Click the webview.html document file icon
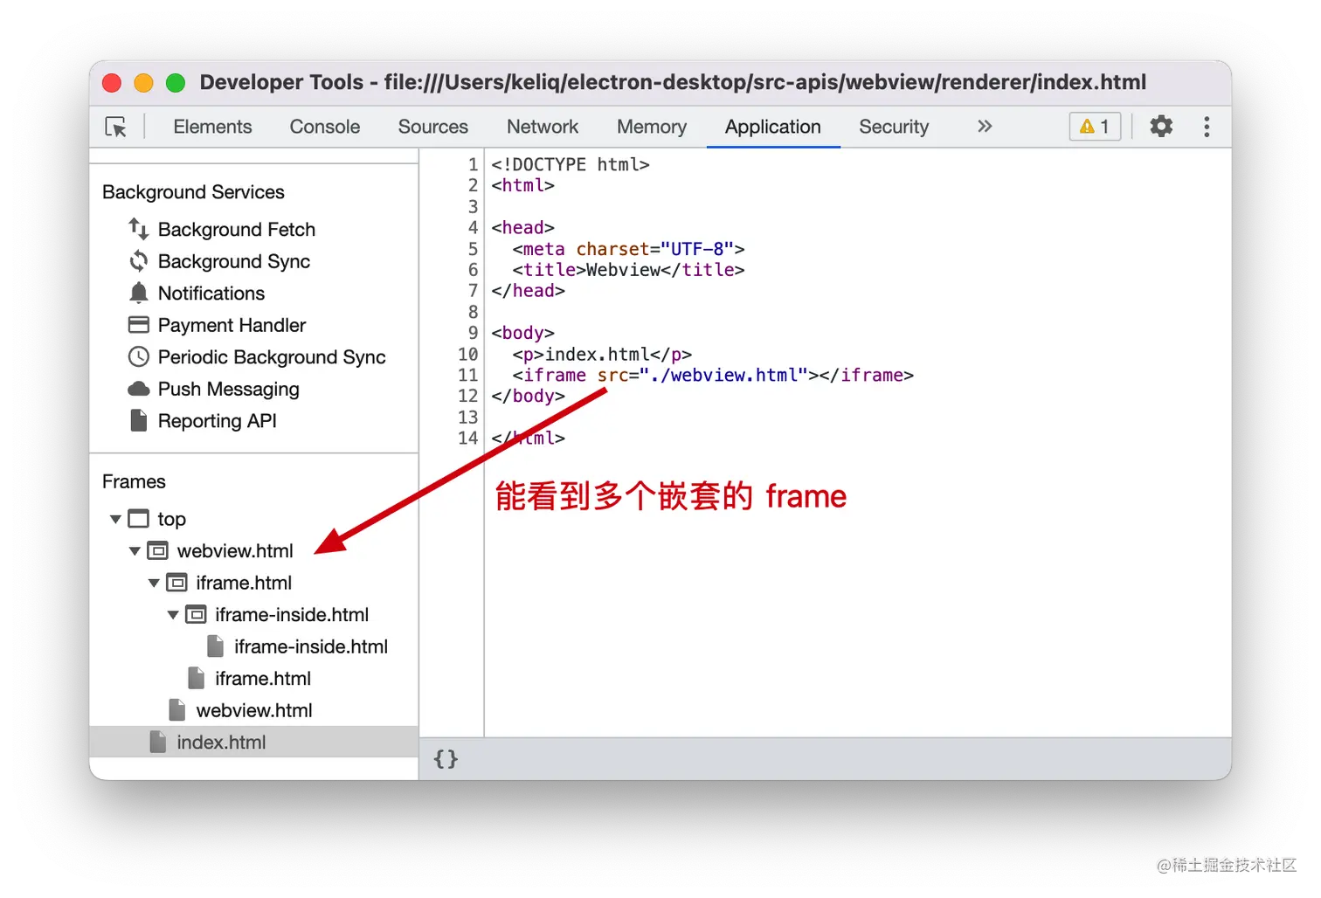Screen dimensions: 1321x898 coord(177,710)
